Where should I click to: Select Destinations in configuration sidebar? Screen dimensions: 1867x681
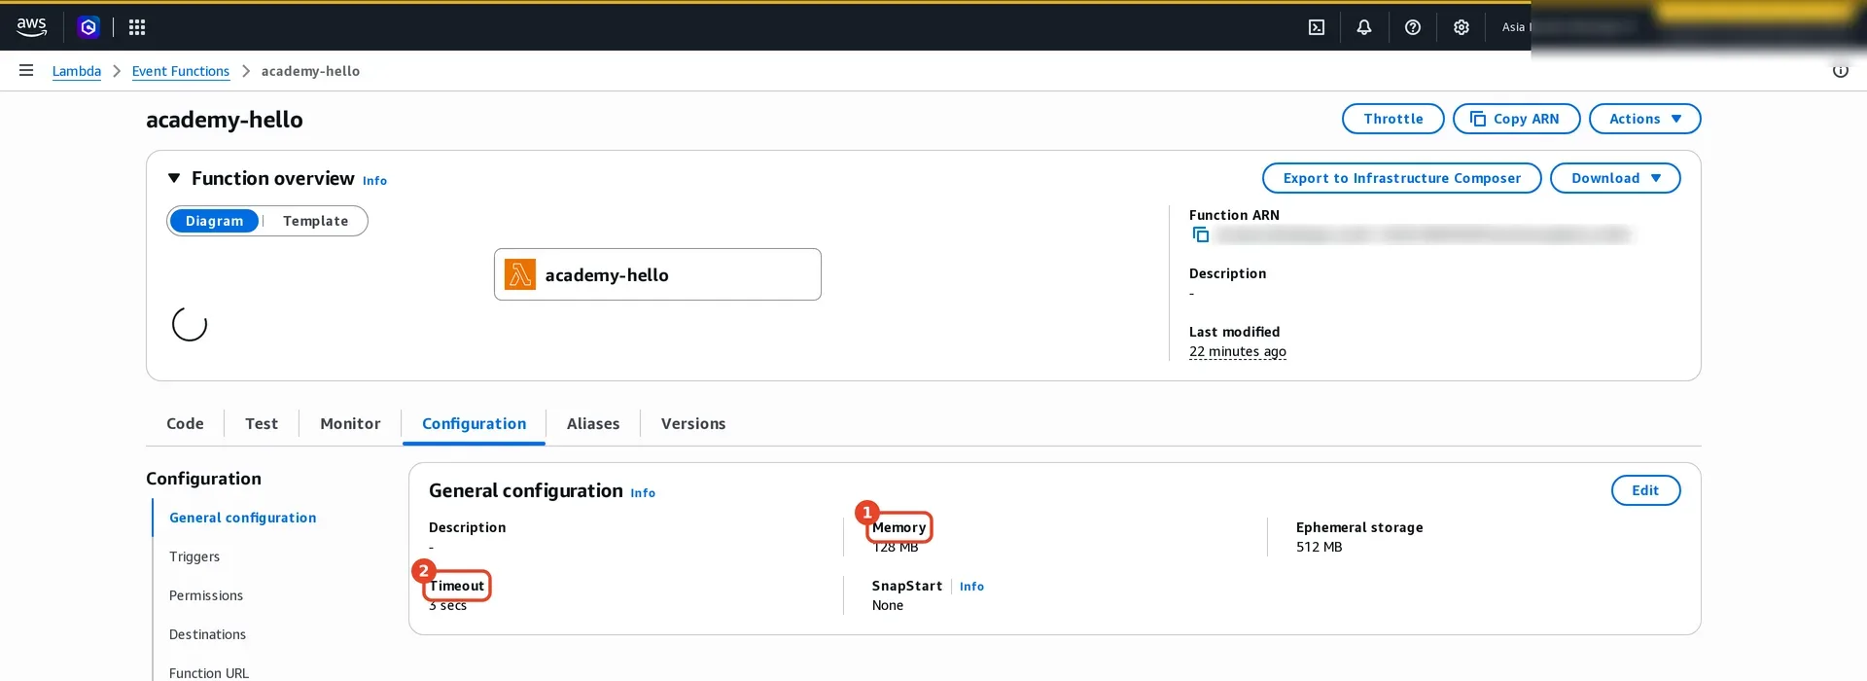click(207, 634)
